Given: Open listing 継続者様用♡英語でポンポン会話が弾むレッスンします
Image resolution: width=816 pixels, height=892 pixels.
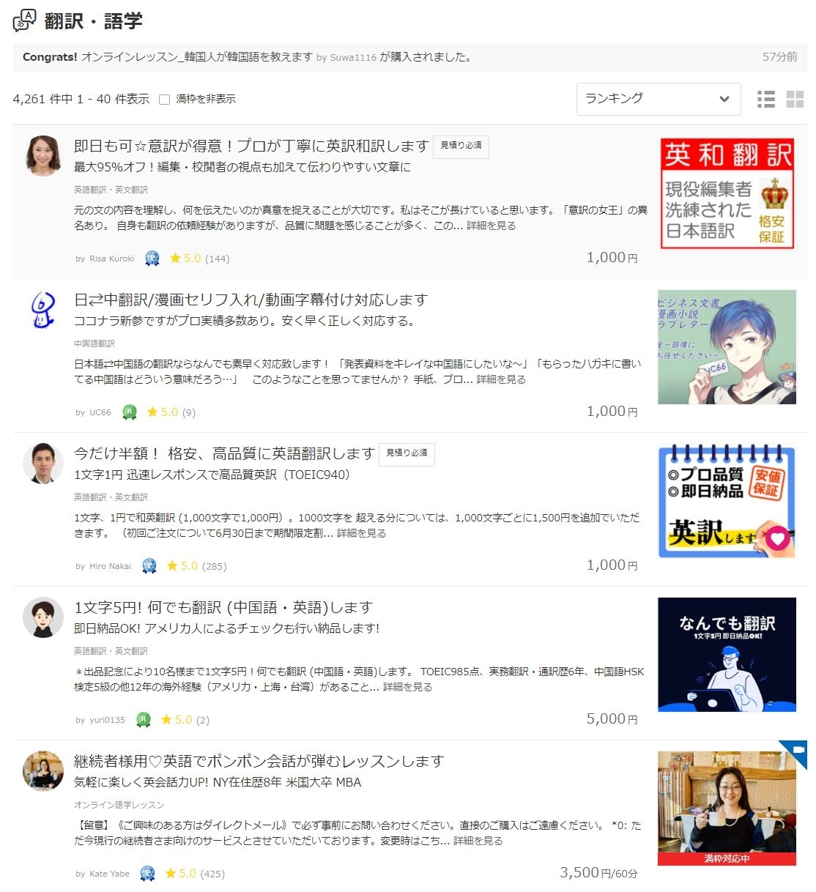Looking at the screenshot, I should (259, 761).
